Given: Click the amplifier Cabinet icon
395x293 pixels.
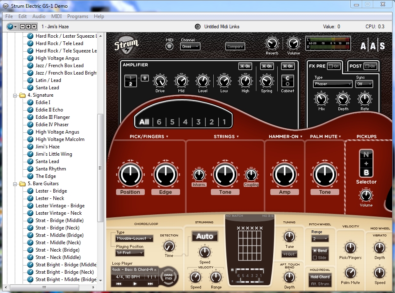Looking at the screenshot, I should [x=288, y=81].
